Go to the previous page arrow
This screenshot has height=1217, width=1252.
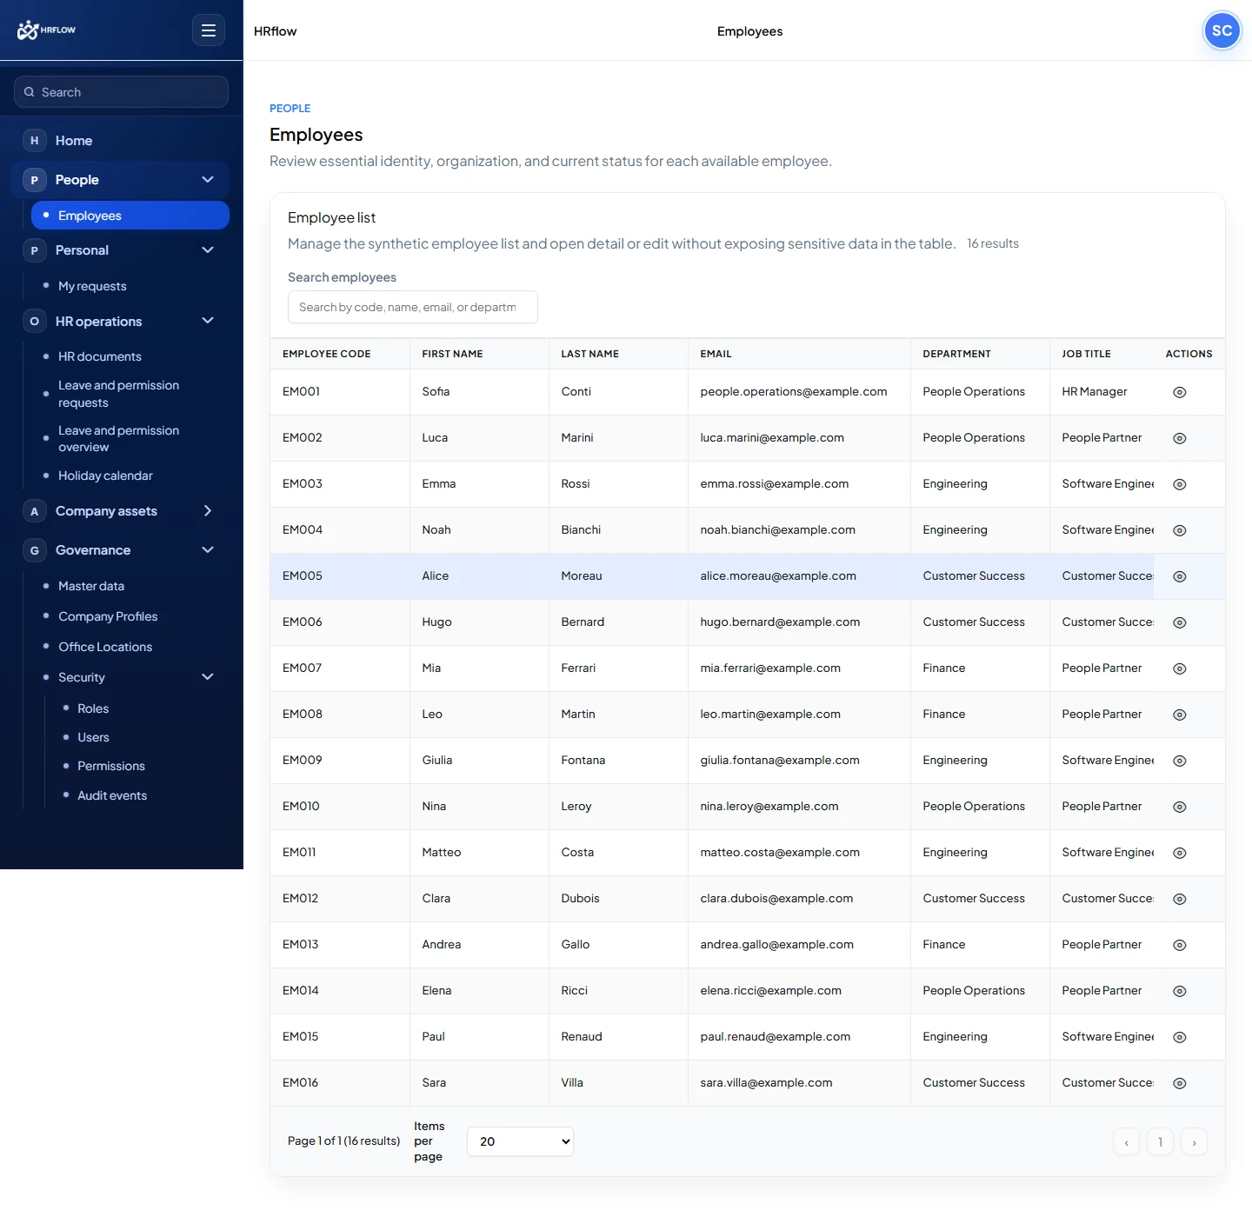[1126, 1141]
